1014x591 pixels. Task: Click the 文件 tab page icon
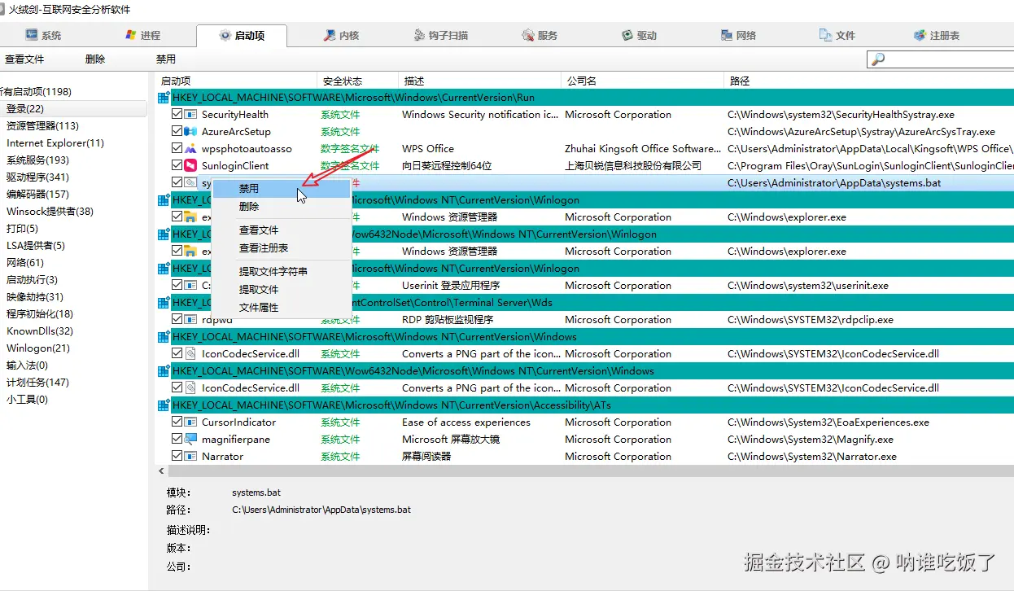(x=825, y=35)
